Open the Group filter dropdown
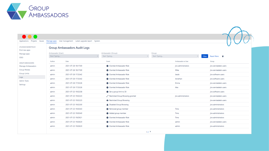Viewport: 269px width, 151px height. pos(175,56)
